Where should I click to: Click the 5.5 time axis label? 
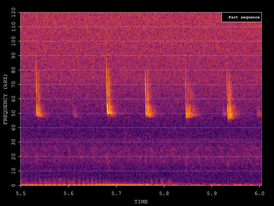click(21, 193)
